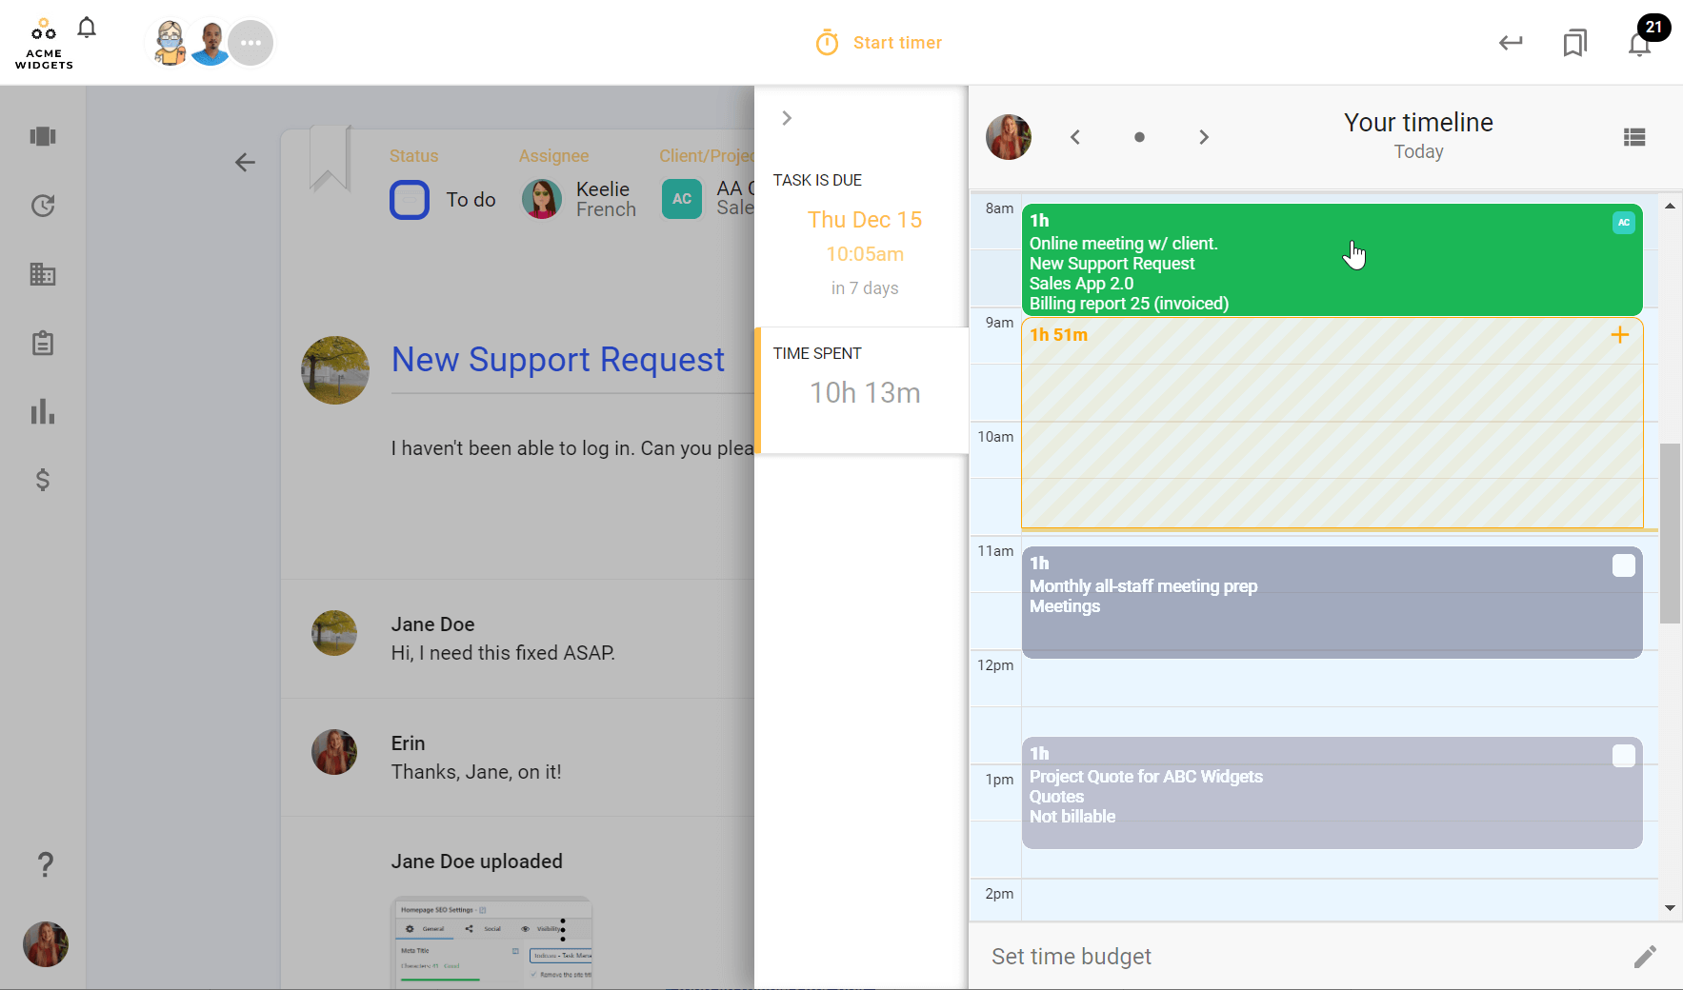The width and height of the screenshot is (1683, 990).
Task: Click the Thanks, Jane, on it! comment
Action: pyautogui.click(x=476, y=772)
